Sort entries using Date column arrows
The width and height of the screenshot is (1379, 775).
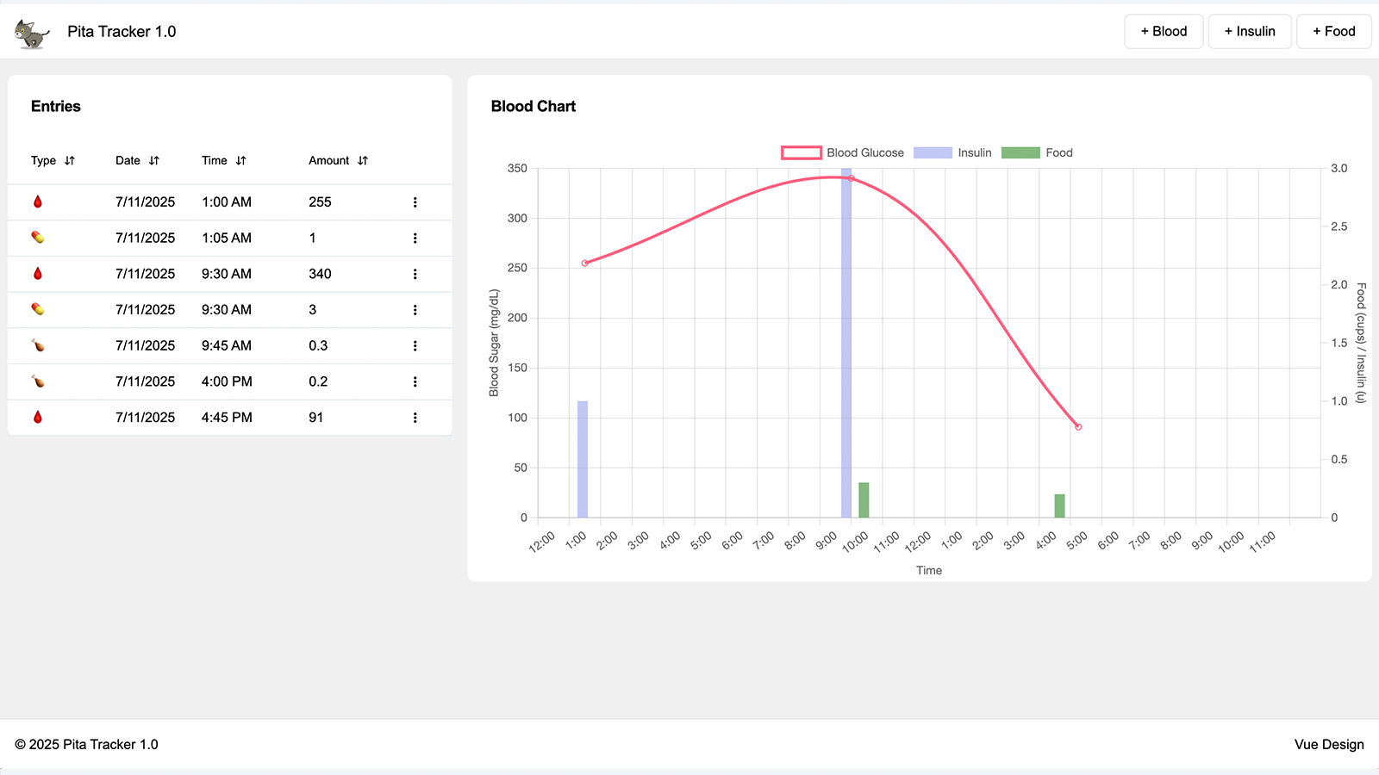(x=154, y=161)
